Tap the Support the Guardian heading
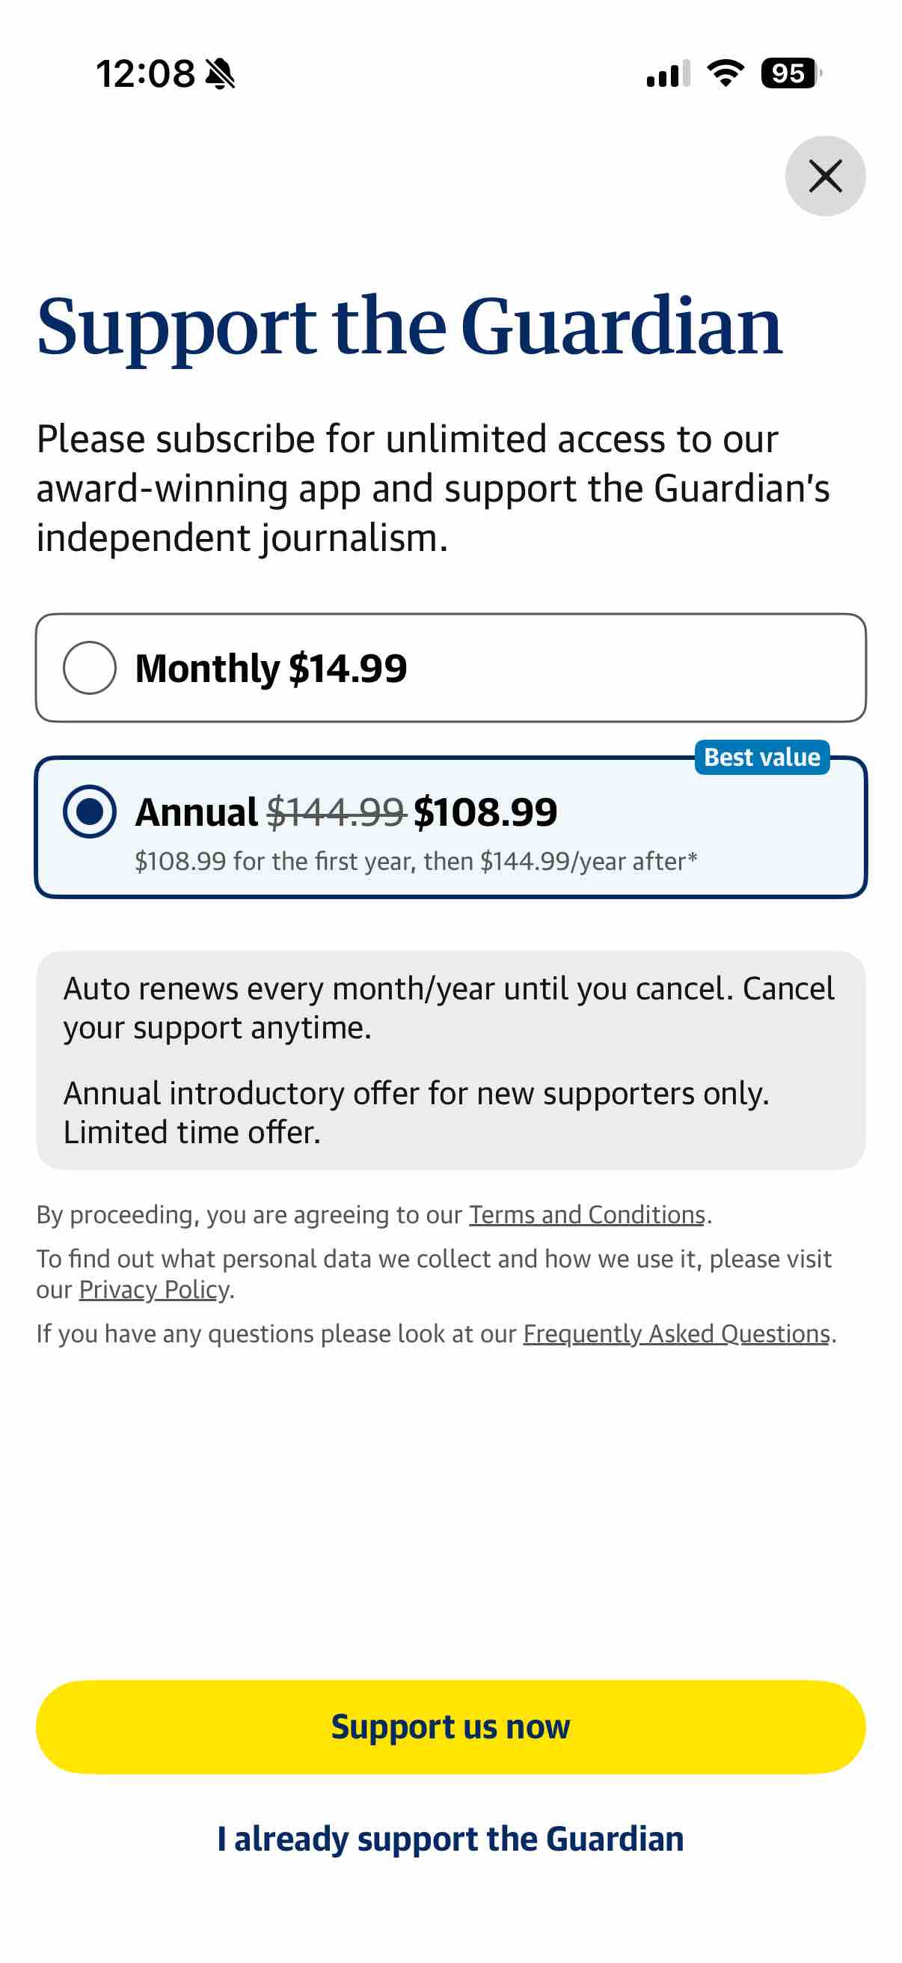The image size is (902, 1963). click(x=410, y=327)
